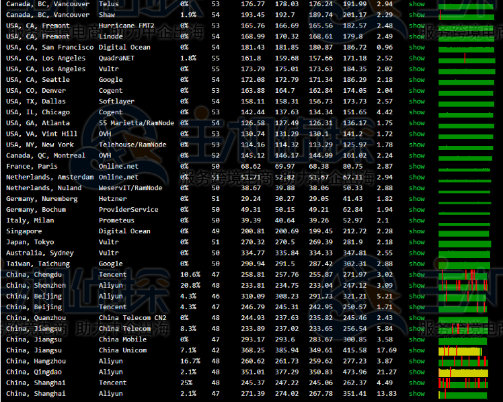Image resolution: width=503 pixels, height=402 pixels.
Task: Open show for China, Qingdao Aliyun row
Action: (417, 372)
